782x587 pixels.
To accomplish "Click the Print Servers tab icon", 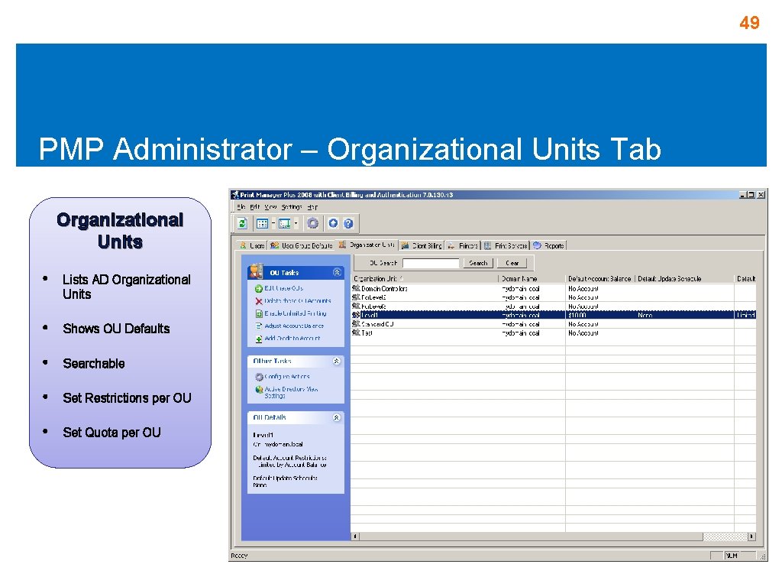I will point(488,245).
